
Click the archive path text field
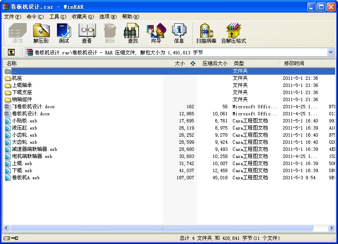point(176,52)
